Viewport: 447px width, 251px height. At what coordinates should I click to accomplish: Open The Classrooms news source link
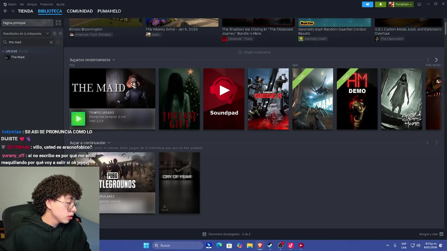[x=389, y=39]
